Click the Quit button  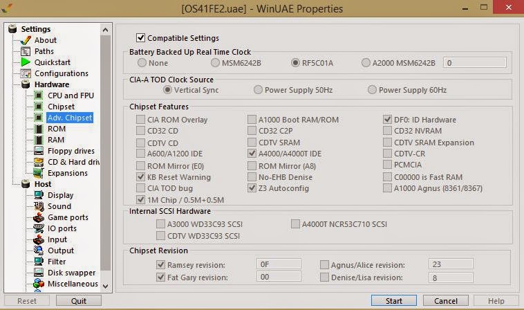coord(79,300)
